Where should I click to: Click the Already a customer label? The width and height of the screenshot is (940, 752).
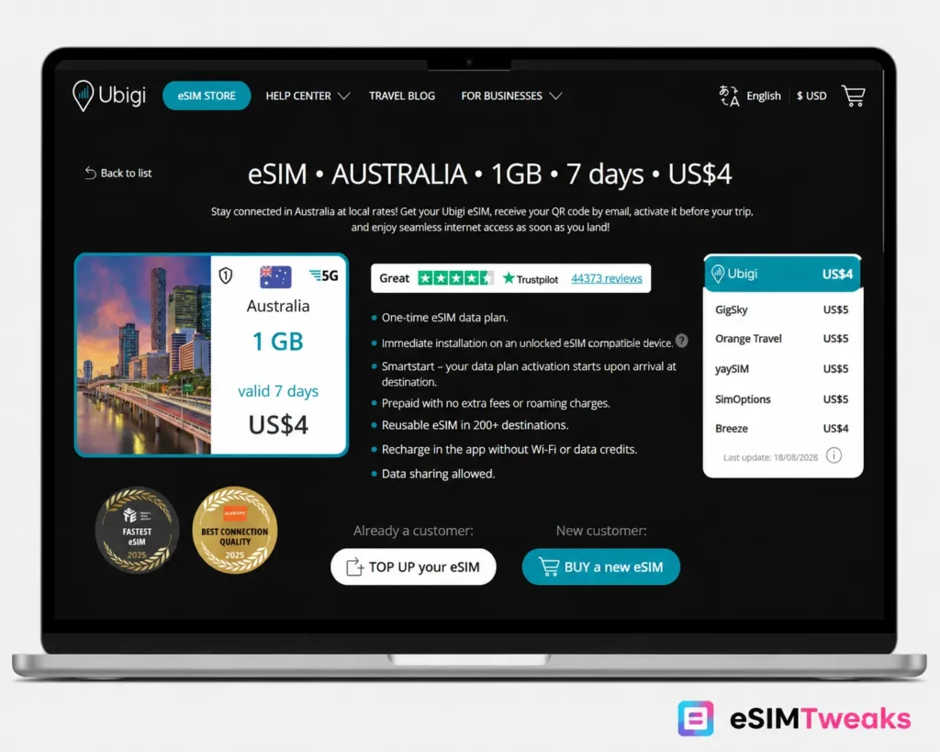(413, 531)
